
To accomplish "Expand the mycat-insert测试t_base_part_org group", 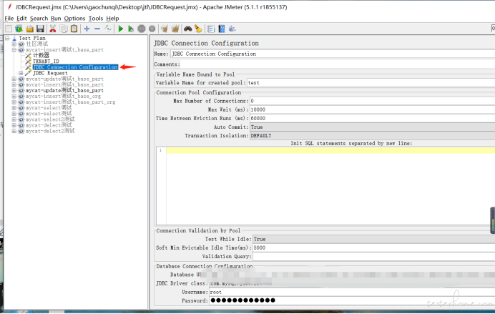I will pos(14,102).
